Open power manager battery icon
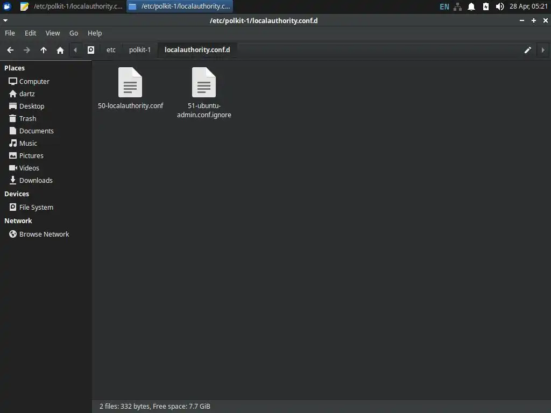 pyautogui.click(x=486, y=6)
